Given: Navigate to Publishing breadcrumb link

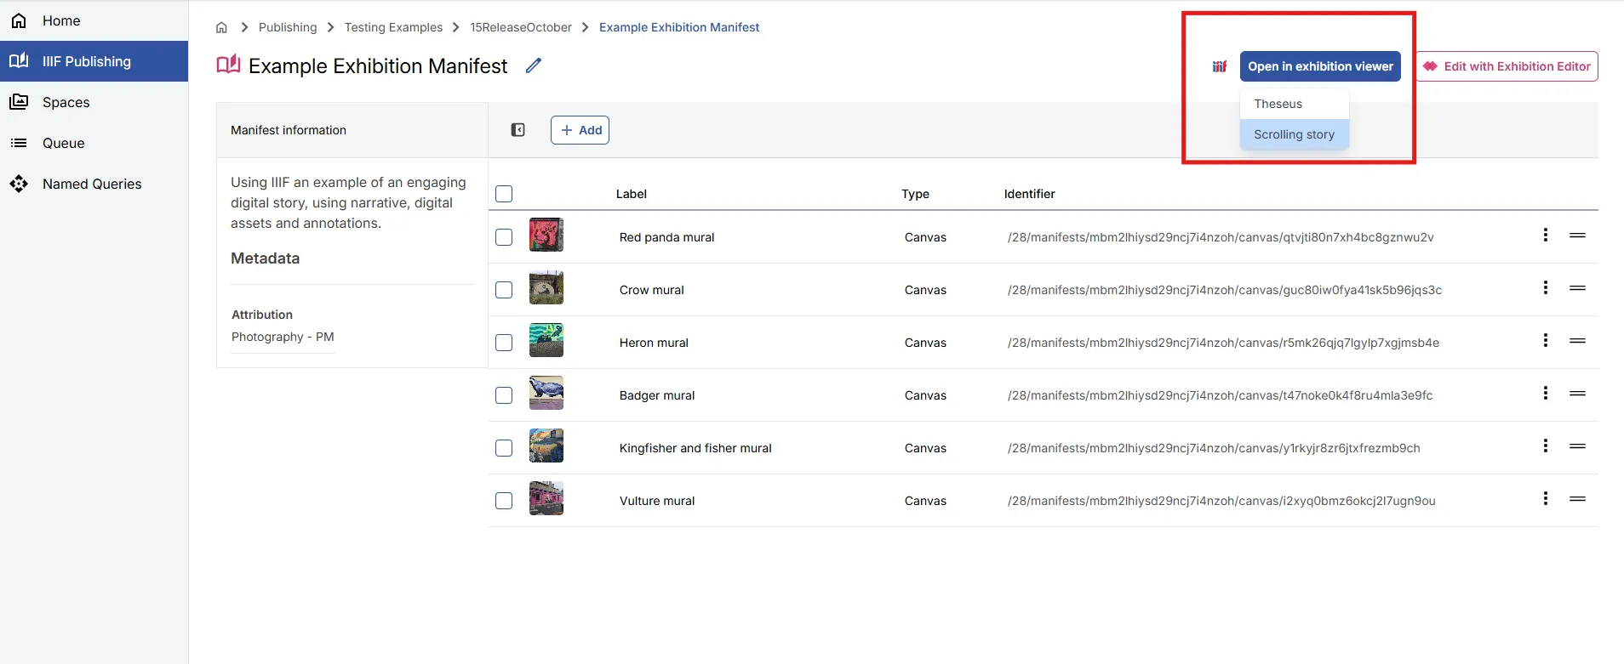Looking at the screenshot, I should click(288, 27).
